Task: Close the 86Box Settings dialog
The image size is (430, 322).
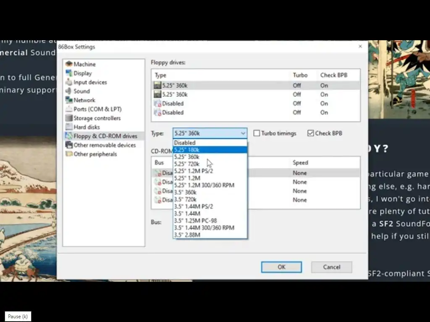Action: click(360, 47)
